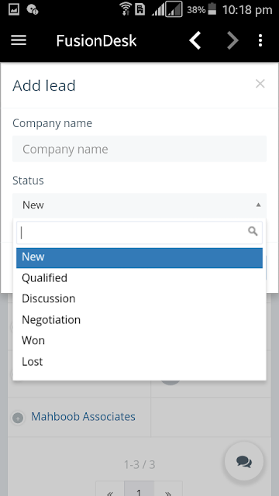Select the Lost status option

point(139,362)
